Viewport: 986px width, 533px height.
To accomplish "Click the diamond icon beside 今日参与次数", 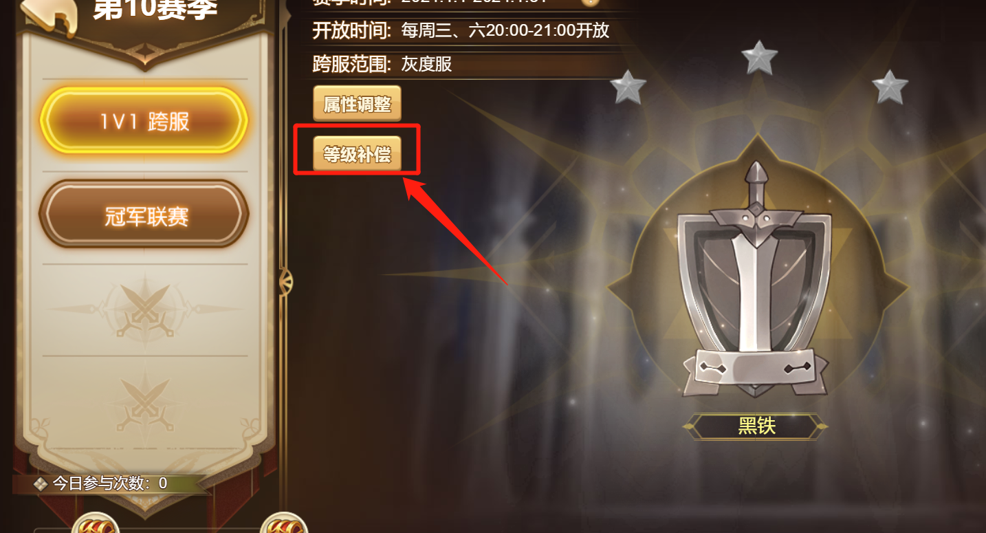I will [41, 483].
